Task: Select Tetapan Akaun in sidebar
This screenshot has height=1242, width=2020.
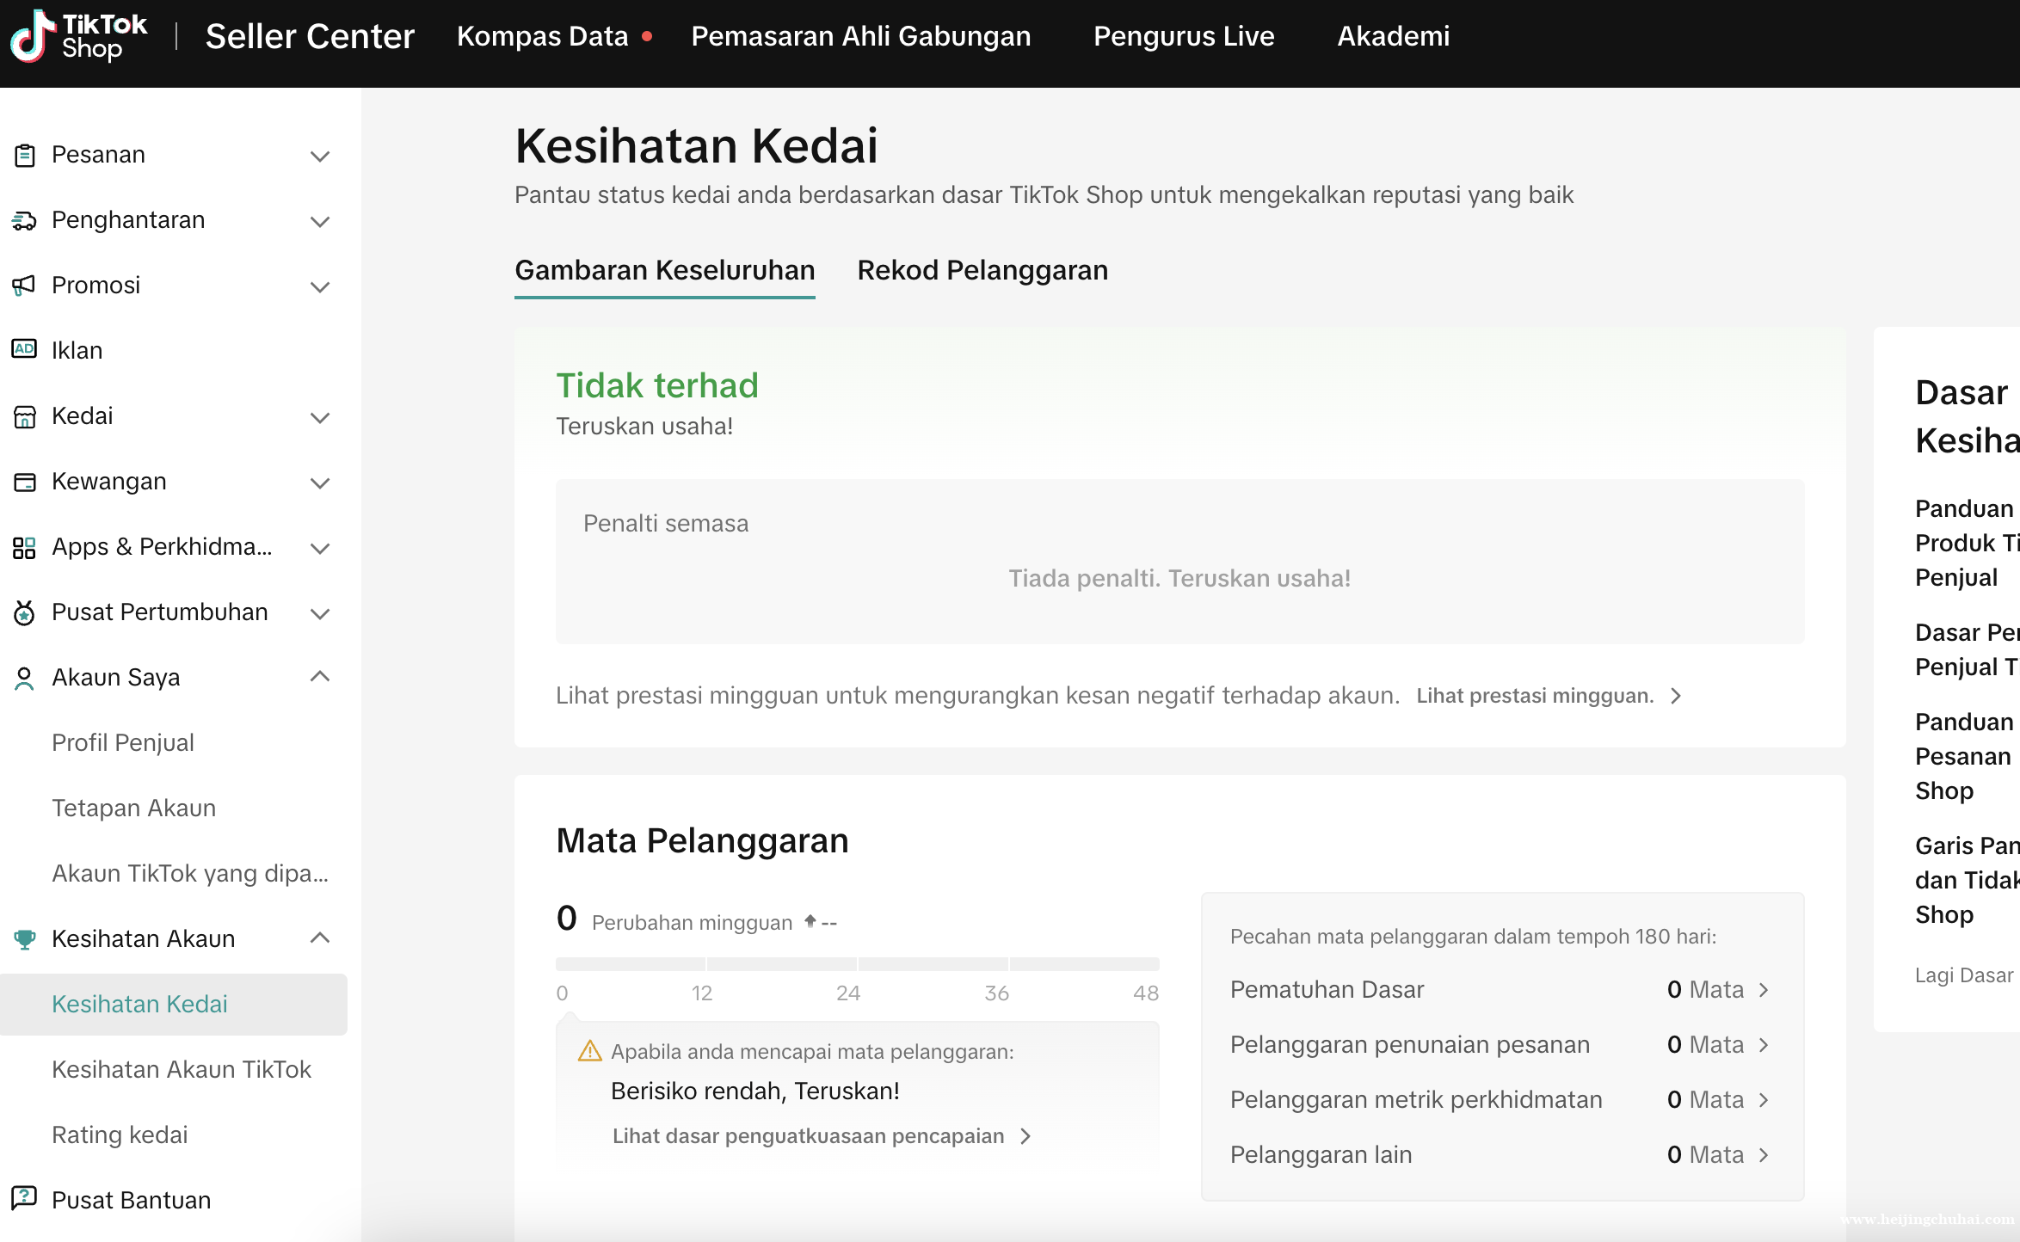Action: 133,808
